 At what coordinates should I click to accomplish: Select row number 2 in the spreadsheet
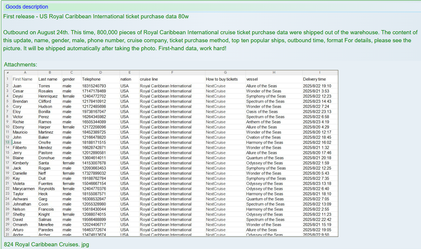[7, 86]
